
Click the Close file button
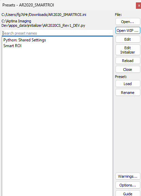pos(128,70)
